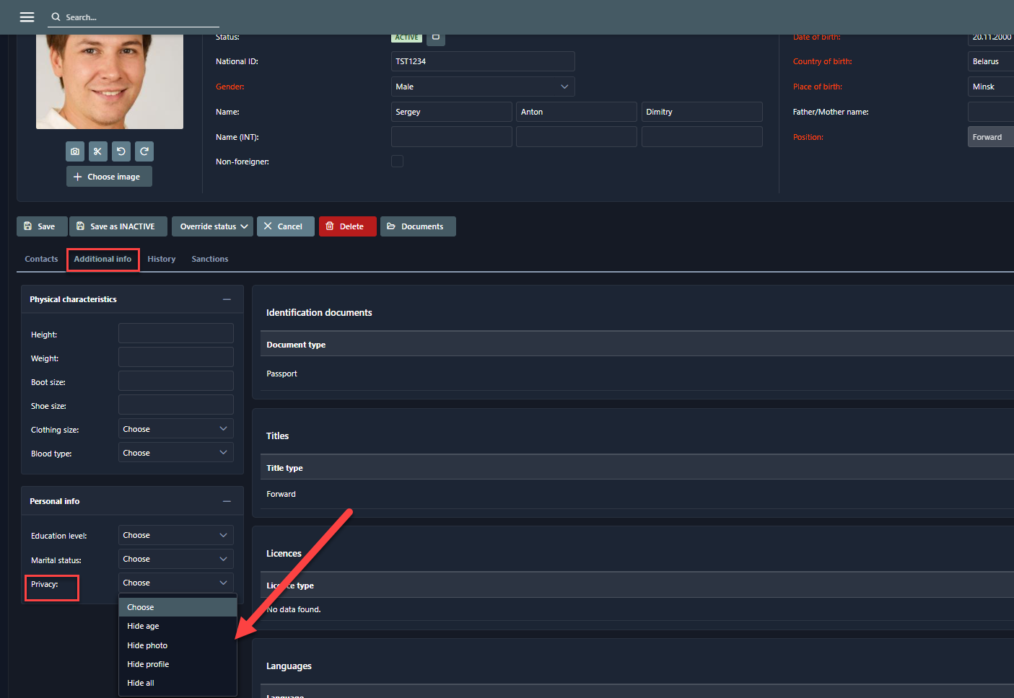
Task: Open the Gender dropdown
Action: tap(482, 87)
